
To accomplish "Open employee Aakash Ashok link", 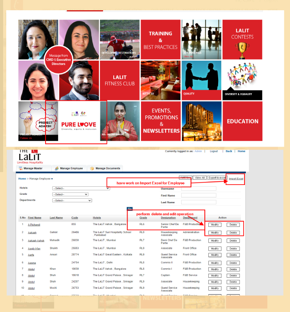I will pos(36,241).
